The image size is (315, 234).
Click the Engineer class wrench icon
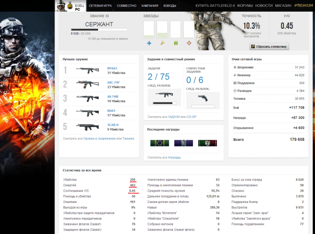(162, 43)
